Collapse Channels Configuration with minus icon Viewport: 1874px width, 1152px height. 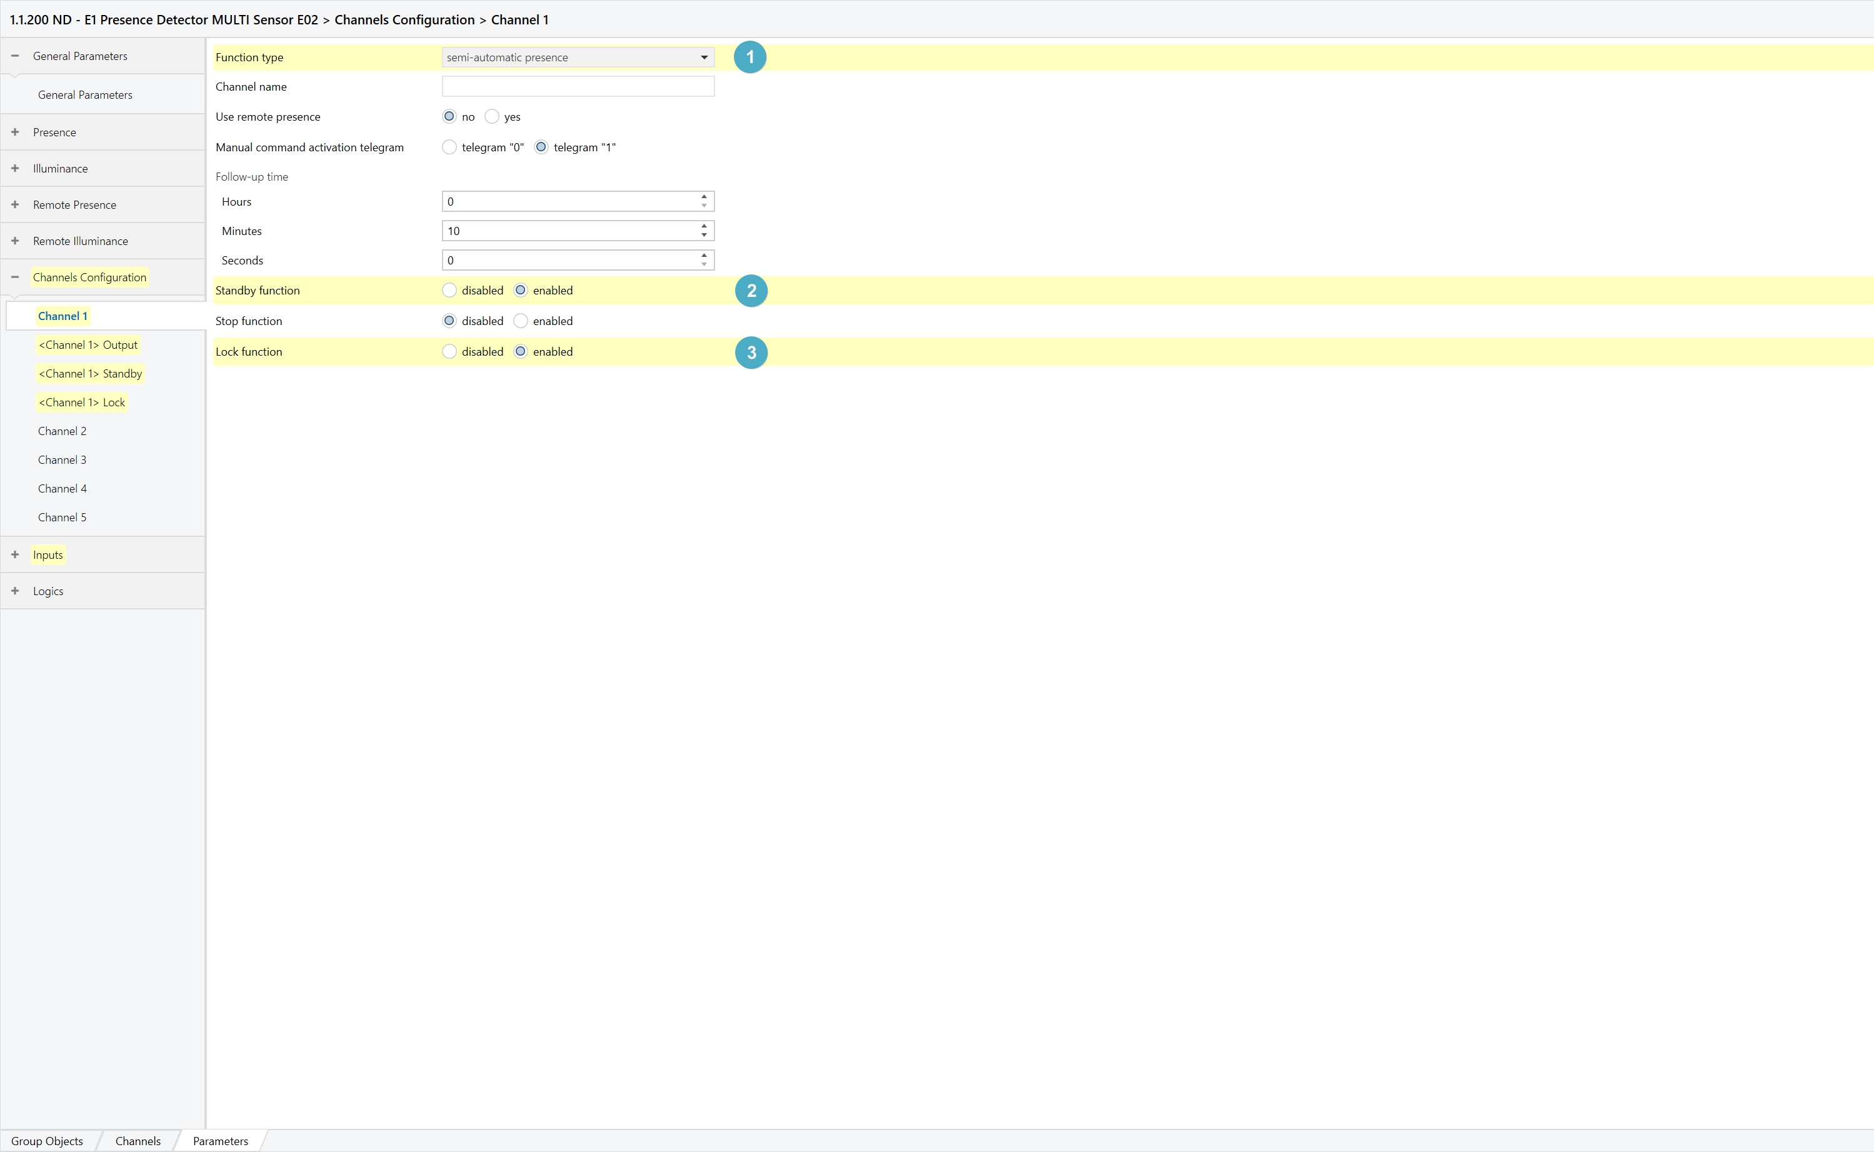[14, 278]
